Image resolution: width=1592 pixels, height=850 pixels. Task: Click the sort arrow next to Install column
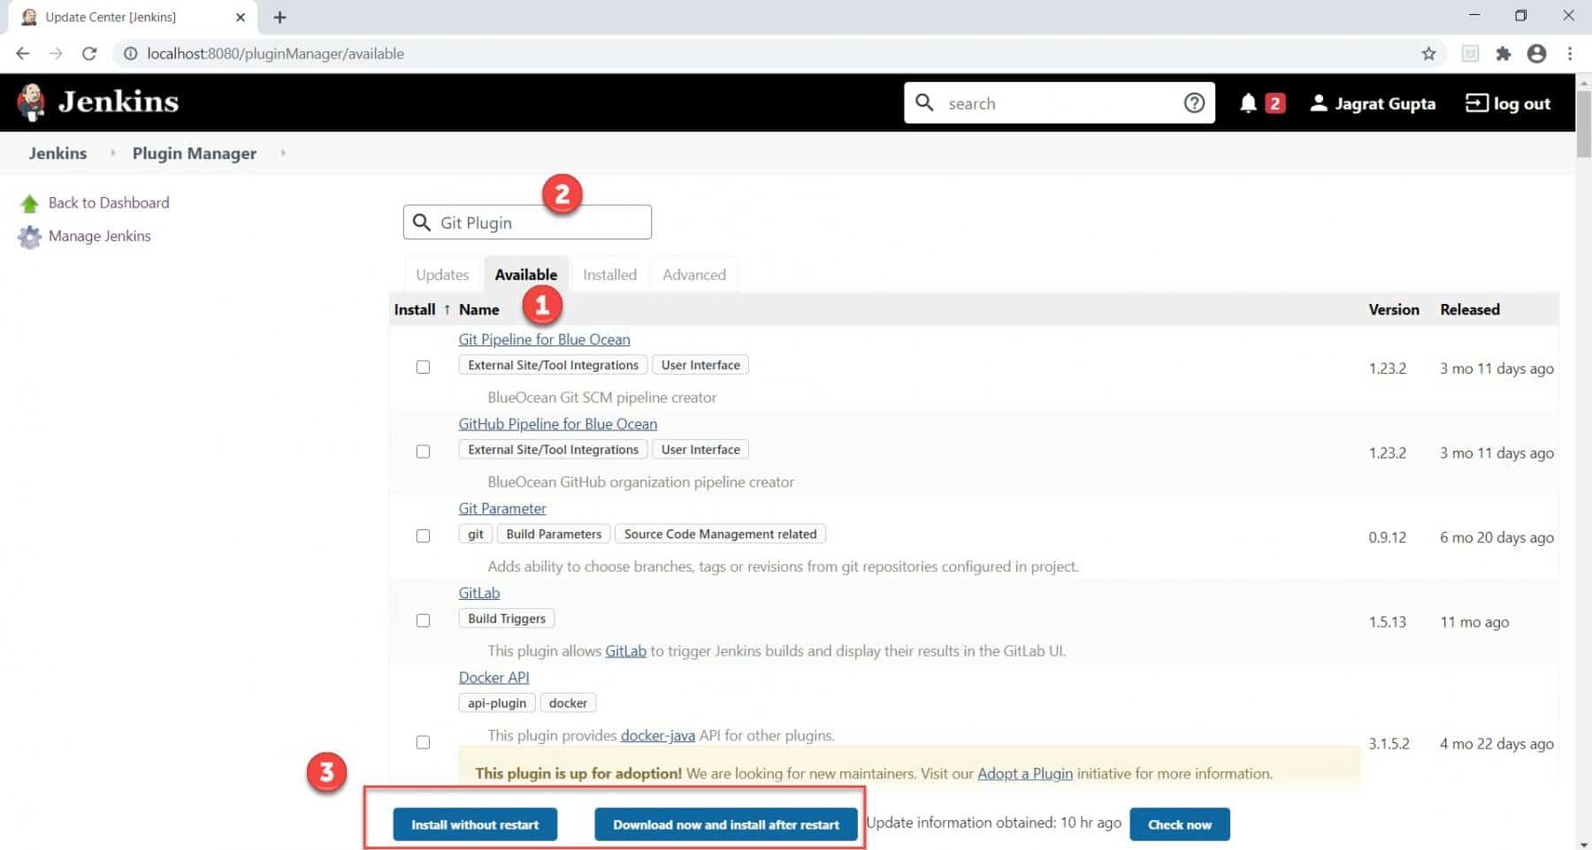[x=448, y=309]
